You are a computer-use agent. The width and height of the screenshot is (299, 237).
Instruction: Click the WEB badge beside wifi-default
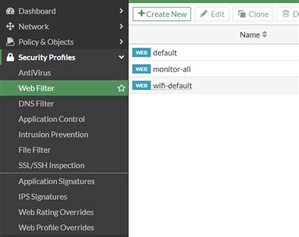tap(141, 86)
